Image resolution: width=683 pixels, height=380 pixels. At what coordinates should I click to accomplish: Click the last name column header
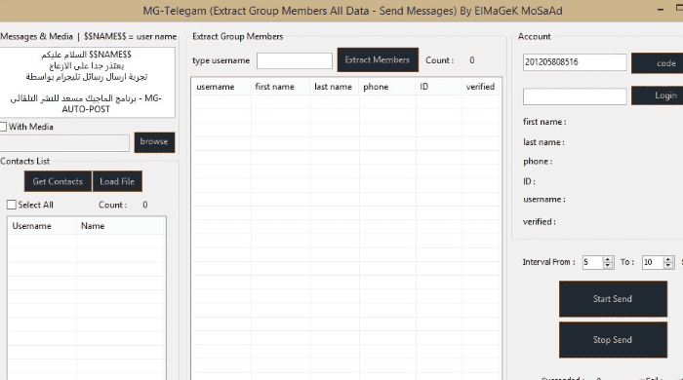(335, 87)
